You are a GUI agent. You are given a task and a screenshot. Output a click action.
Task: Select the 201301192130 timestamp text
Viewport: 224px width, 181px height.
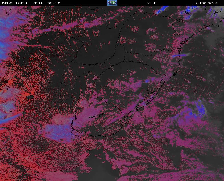206,3
